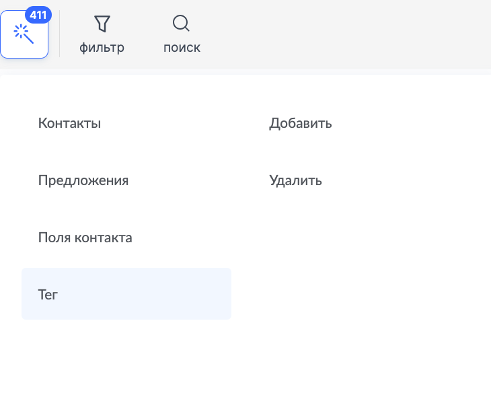Click the фильтр label
491x393 pixels.
coord(102,48)
